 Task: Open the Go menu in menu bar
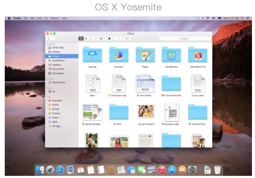(x=46, y=18)
